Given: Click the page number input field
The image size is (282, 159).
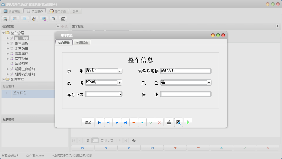Looking at the screenshot, I should click(95, 140).
